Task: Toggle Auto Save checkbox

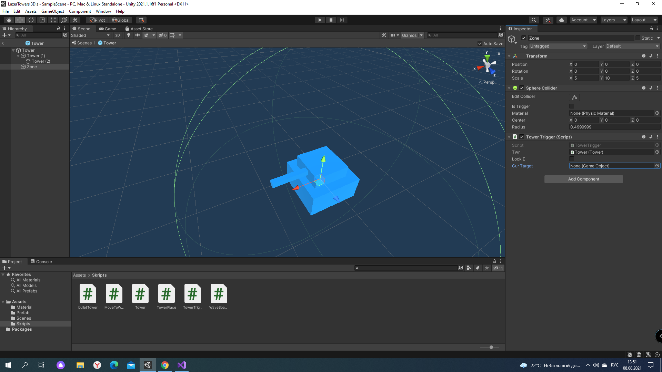Action: (480, 43)
